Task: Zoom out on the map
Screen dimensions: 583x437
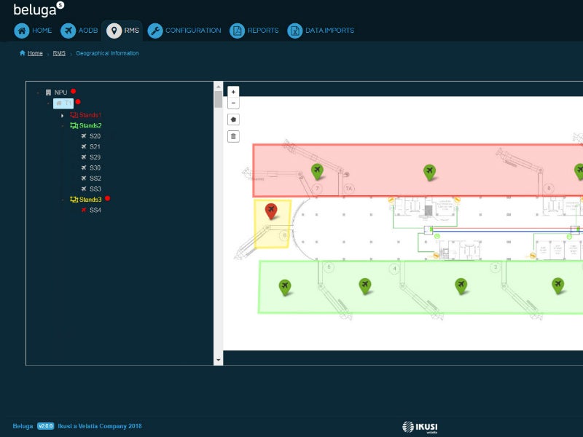Action: [233, 103]
